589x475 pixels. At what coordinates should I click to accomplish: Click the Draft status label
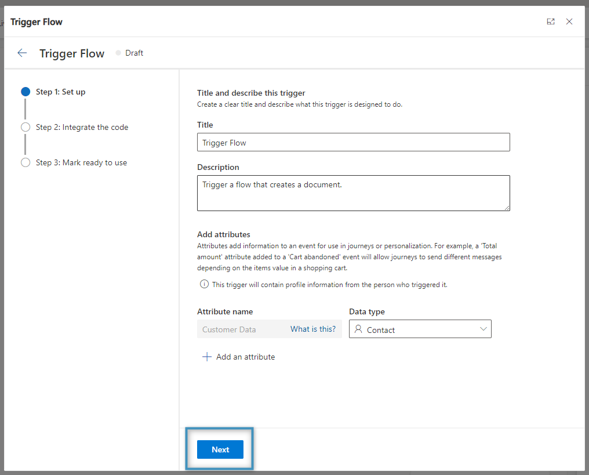point(134,53)
